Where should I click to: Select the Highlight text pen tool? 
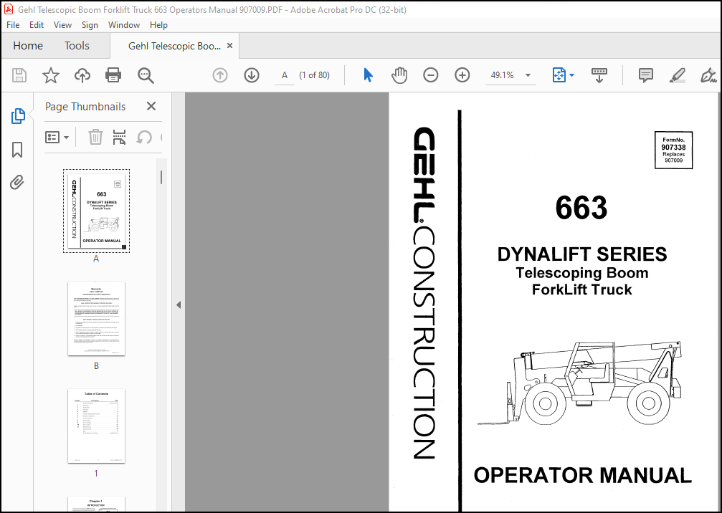pyautogui.click(x=678, y=75)
